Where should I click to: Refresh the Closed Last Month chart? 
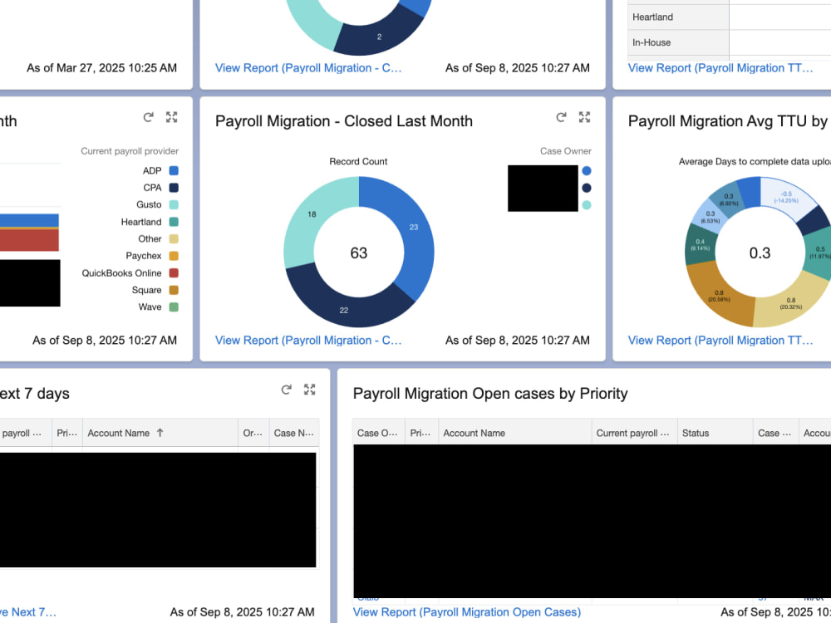click(x=561, y=117)
